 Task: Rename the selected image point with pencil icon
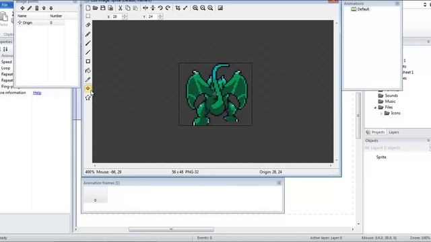click(x=30, y=8)
